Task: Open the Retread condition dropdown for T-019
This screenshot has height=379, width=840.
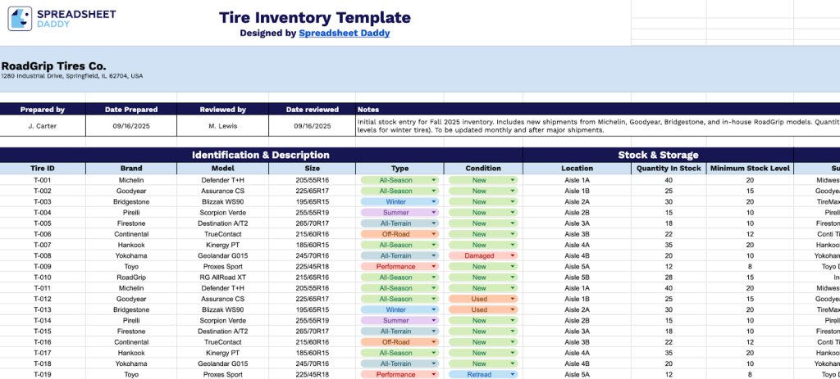Action: click(x=483, y=375)
